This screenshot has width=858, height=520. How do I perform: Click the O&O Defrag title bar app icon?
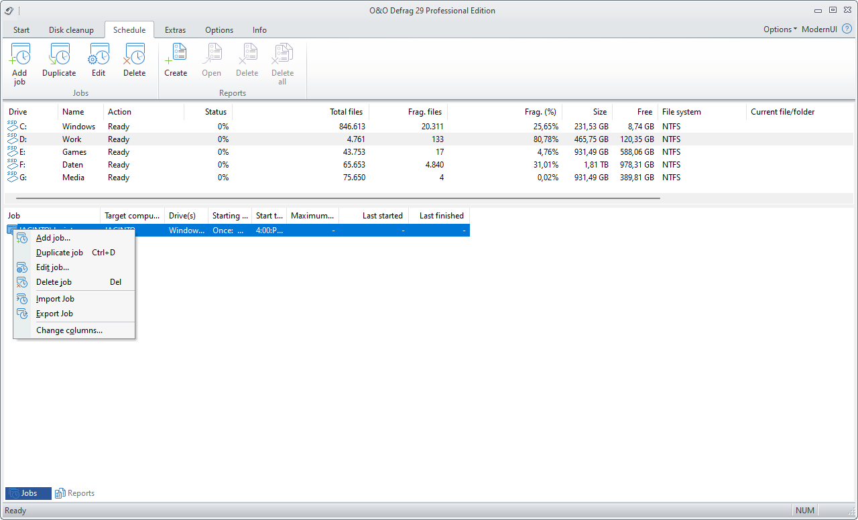[x=9, y=11]
